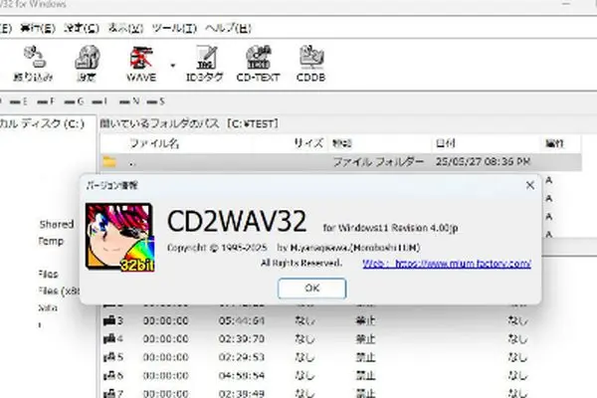The height and width of the screenshot is (398, 597).
Task: Open the 設定(C) menu
Action: (x=82, y=28)
